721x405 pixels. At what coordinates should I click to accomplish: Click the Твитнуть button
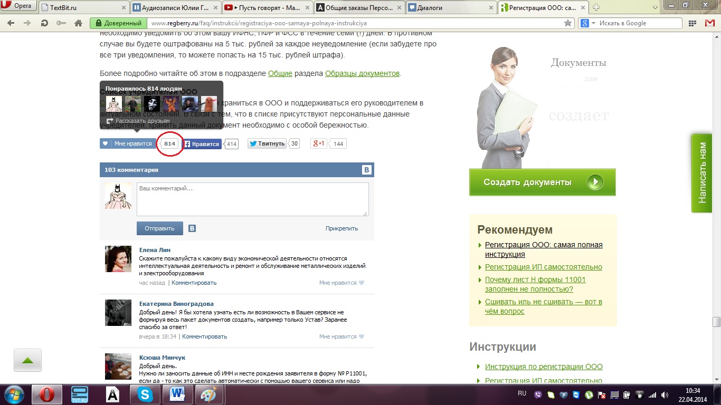tap(267, 143)
